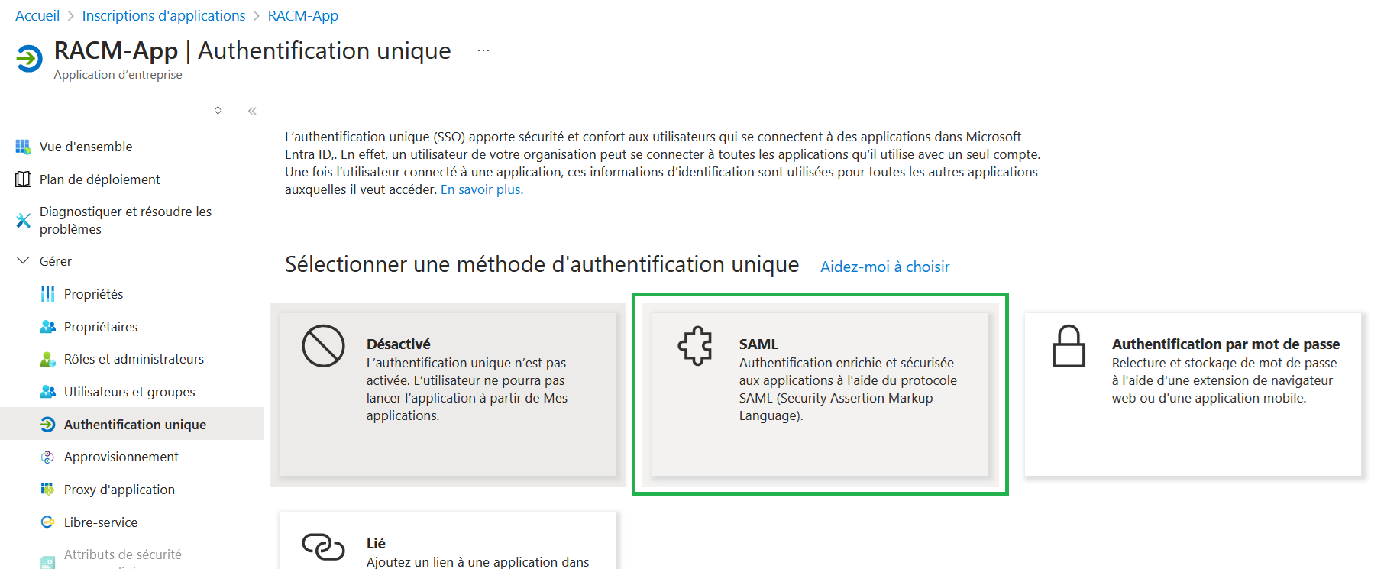Viewport: 1384px width, 569px height.
Task: Click the RACM-App breadcrumb link
Action: tap(303, 16)
